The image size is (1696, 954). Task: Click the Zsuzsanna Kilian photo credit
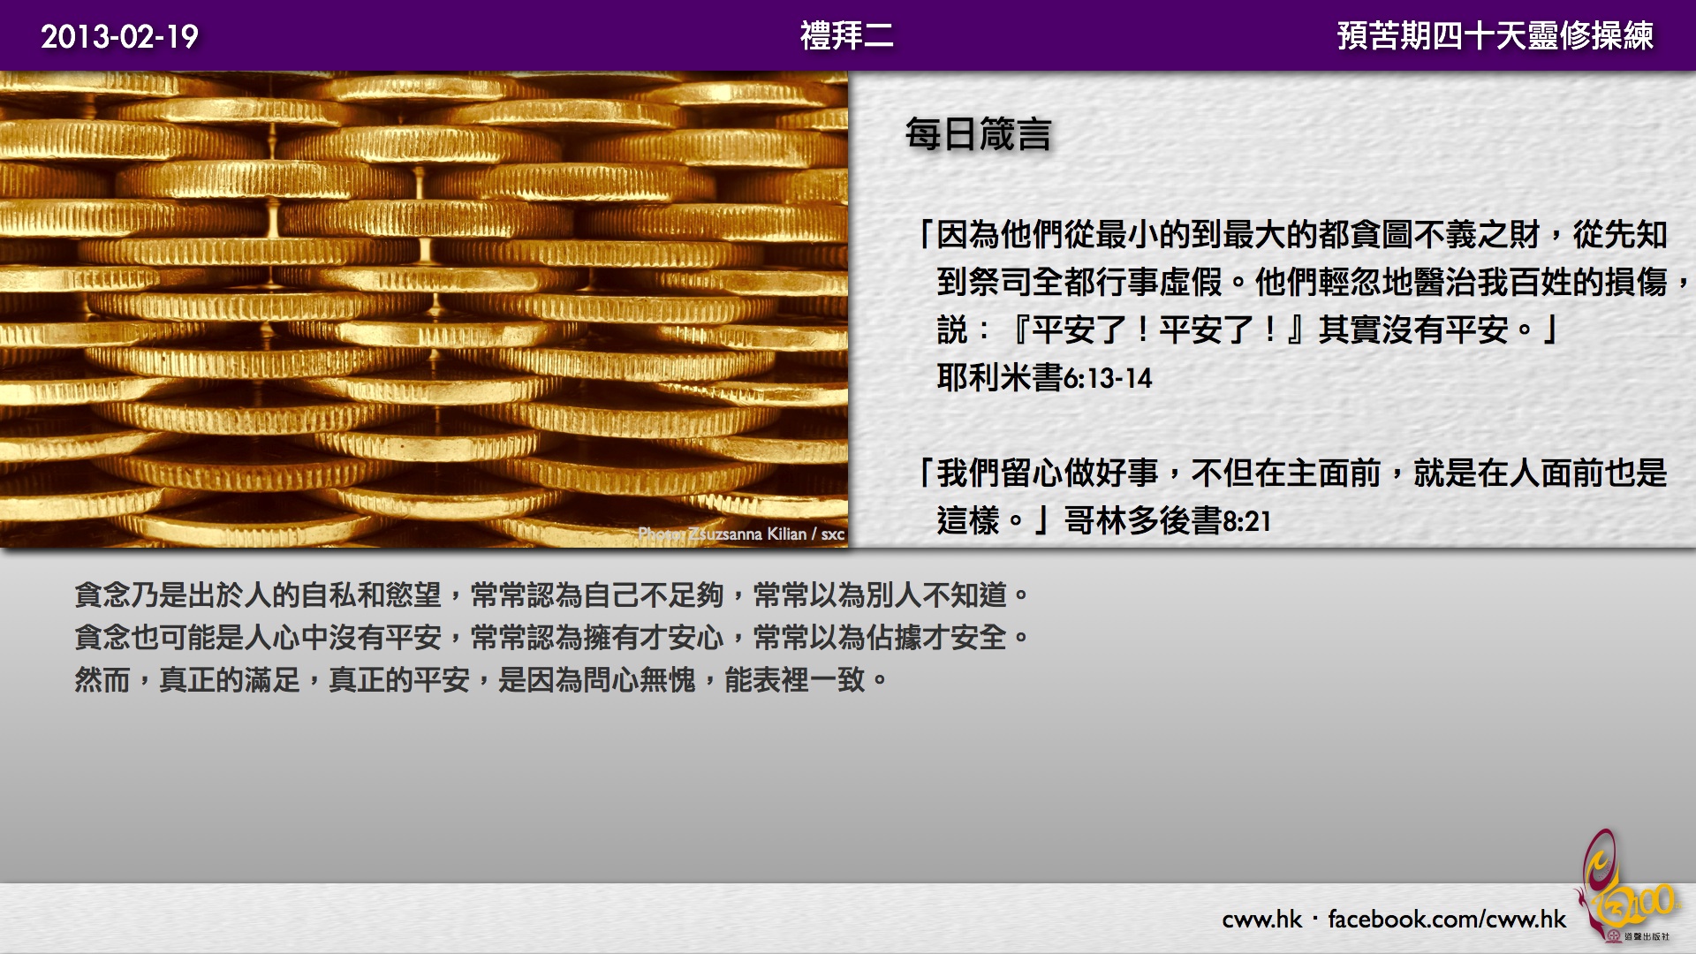pos(740,534)
